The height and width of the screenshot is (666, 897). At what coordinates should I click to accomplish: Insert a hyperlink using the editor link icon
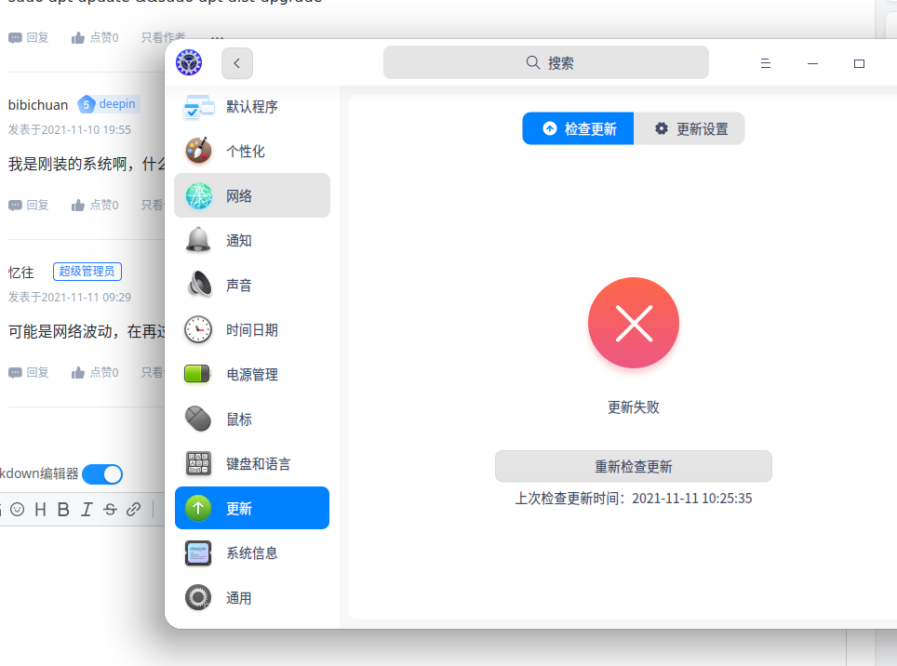coord(132,509)
